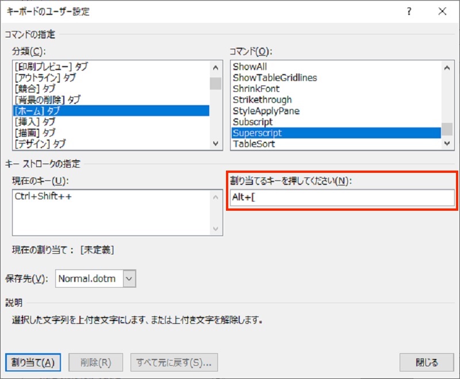
Task: Open the 保存先 Normal.dotm dropdown
Action: point(129,279)
